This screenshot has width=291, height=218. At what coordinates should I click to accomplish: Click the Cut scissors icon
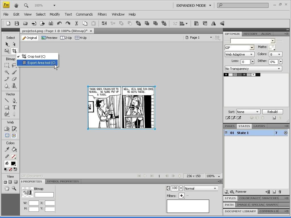pyautogui.click(x=76, y=23)
